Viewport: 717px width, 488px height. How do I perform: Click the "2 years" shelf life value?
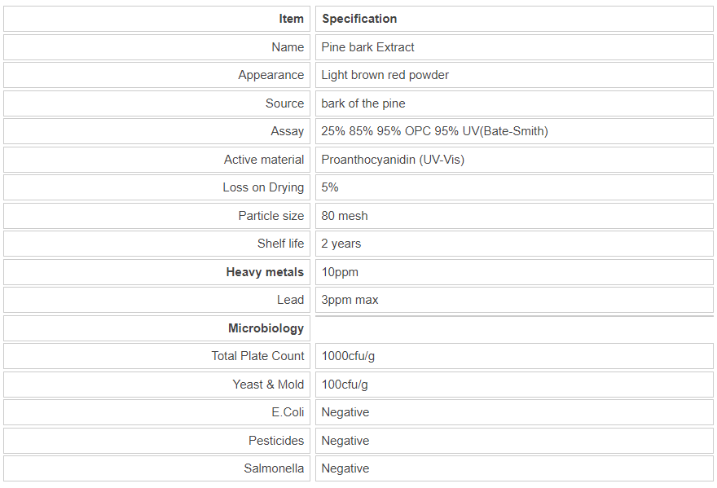[341, 244]
